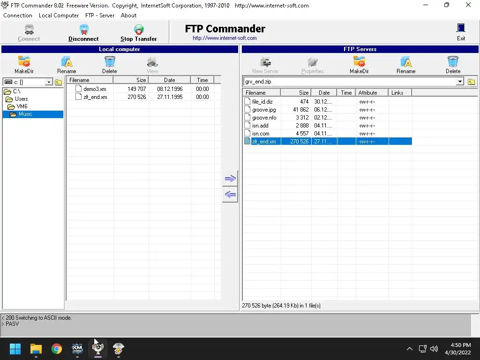Click the last taskbar app icon
This screenshot has width=480, height=360.
(119, 349)
